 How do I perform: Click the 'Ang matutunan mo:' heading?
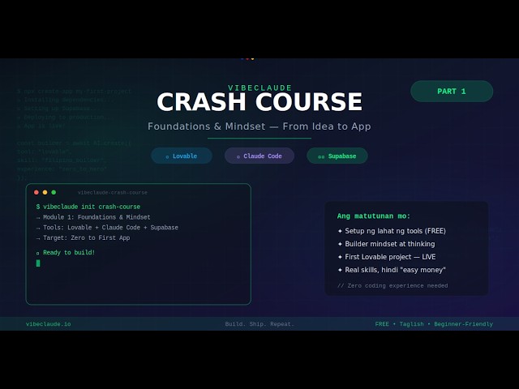[x=374, y=216]
